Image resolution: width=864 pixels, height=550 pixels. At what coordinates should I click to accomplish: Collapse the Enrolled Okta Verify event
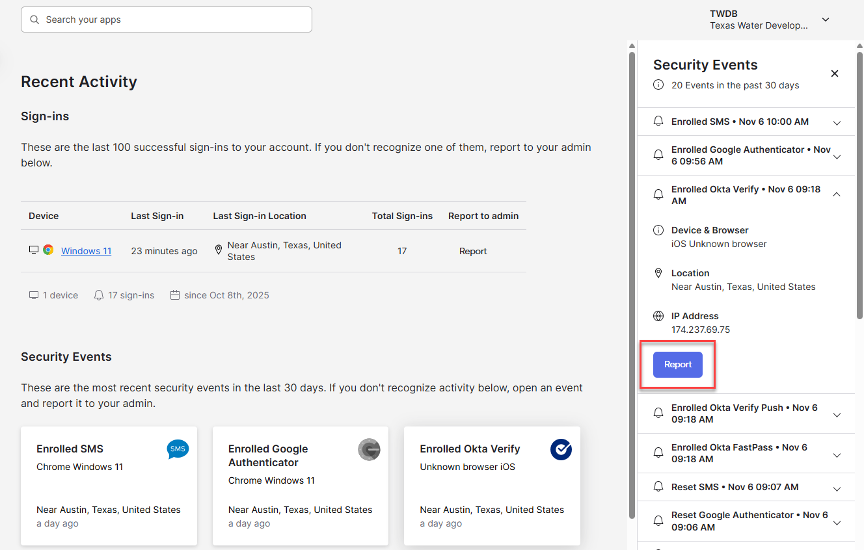837,194
